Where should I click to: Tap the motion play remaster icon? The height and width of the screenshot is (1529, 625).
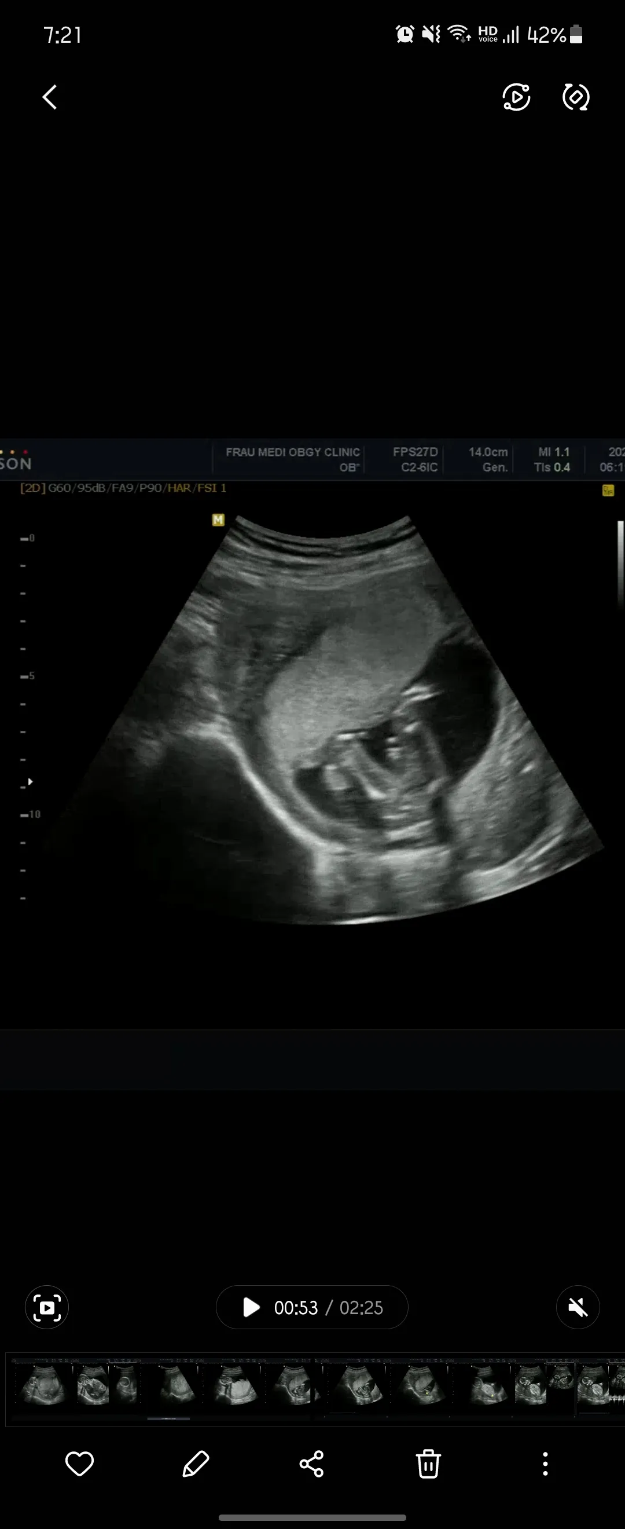[516, 97]
